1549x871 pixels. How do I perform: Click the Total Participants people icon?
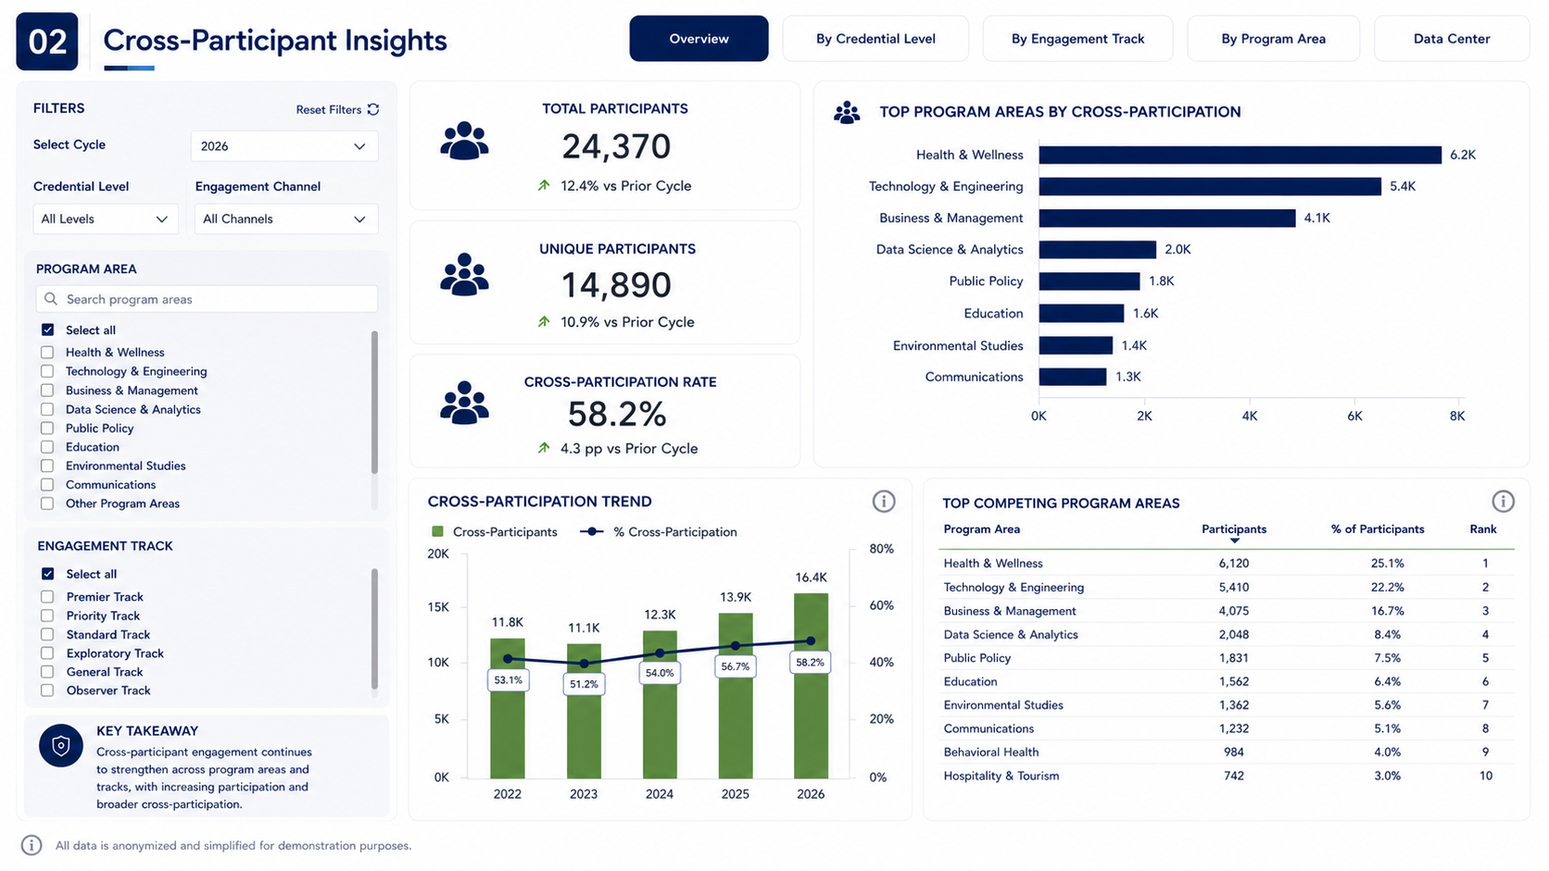click(x=464, y=142)
